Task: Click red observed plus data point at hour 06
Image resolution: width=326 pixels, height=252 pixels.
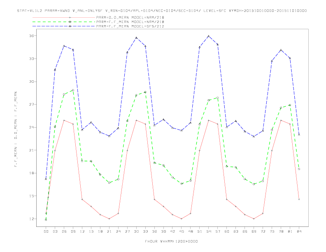Action: coord(64,120)
